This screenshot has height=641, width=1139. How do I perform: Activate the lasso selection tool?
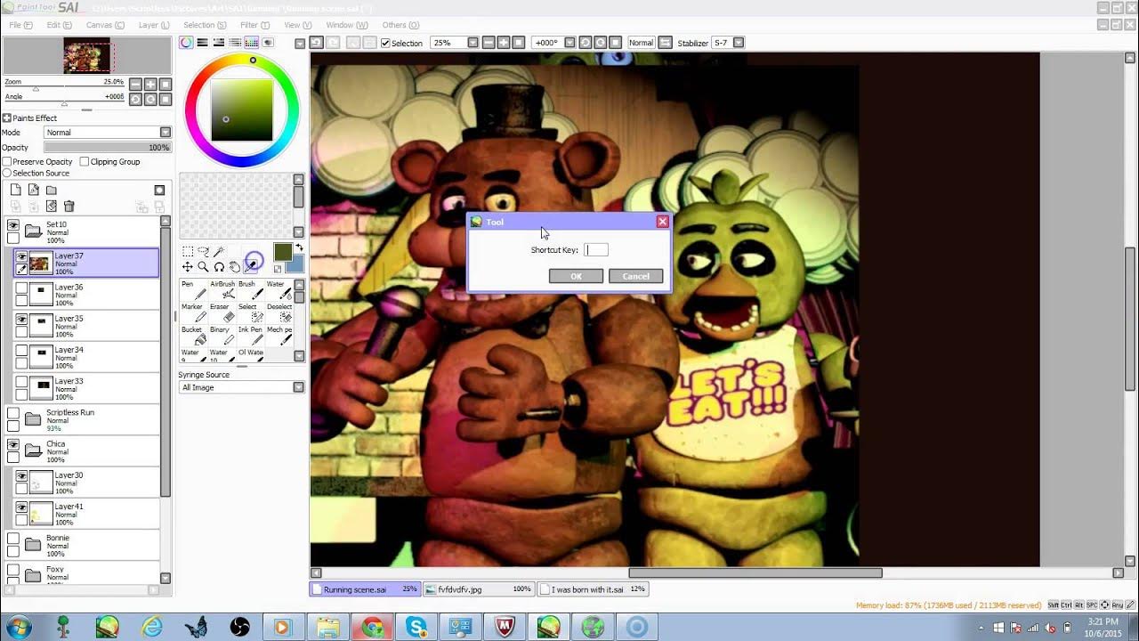coord(203,252)
